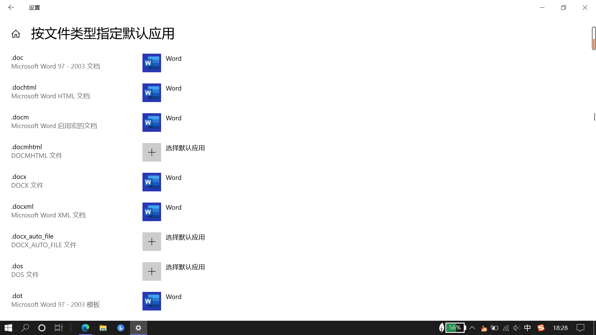Choose default app for .docx_auto_file
This screenshot has height=335, width=596.
click(185, 237)
